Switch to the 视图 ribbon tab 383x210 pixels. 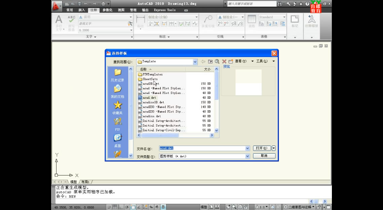point(121,10)
